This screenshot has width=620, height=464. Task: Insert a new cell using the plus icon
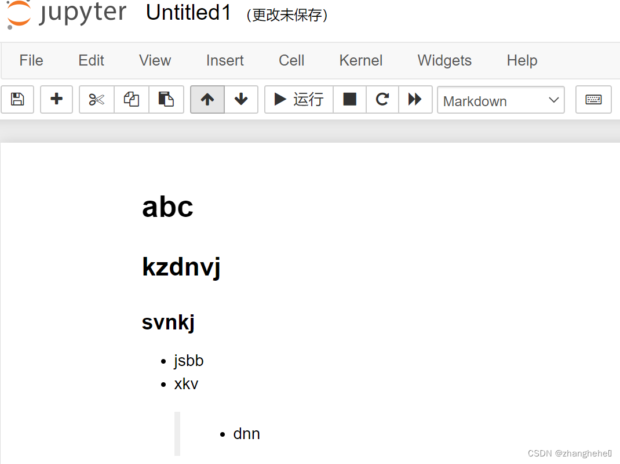[56, 99]
